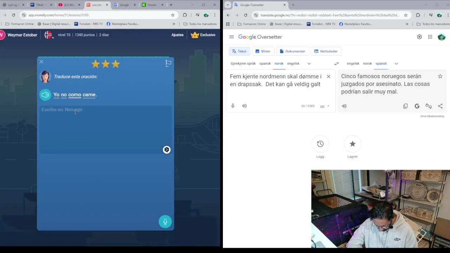Open apps shortcut in right window's bookmarks bar
Image resolution: width=450 pixels, height=253 pixels.
[x=228, y=24]
